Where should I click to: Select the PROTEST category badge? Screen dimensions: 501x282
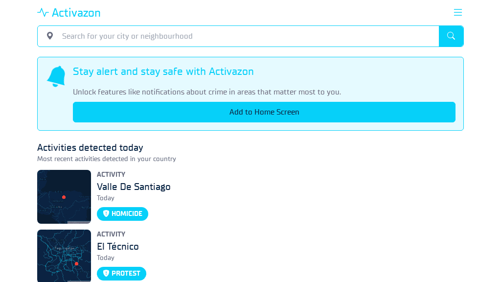click(x=121, y=274)
